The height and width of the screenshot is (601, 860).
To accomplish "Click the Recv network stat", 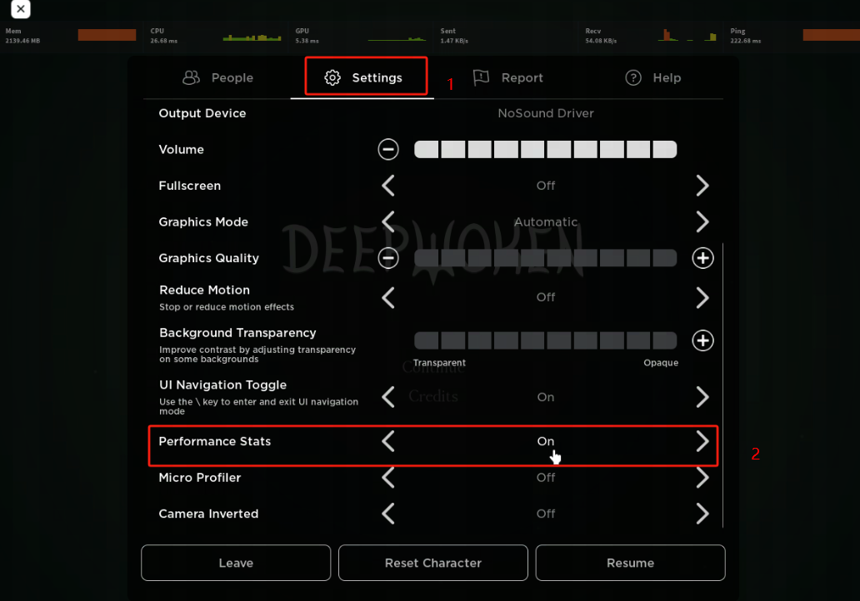I will pos(651,36).
